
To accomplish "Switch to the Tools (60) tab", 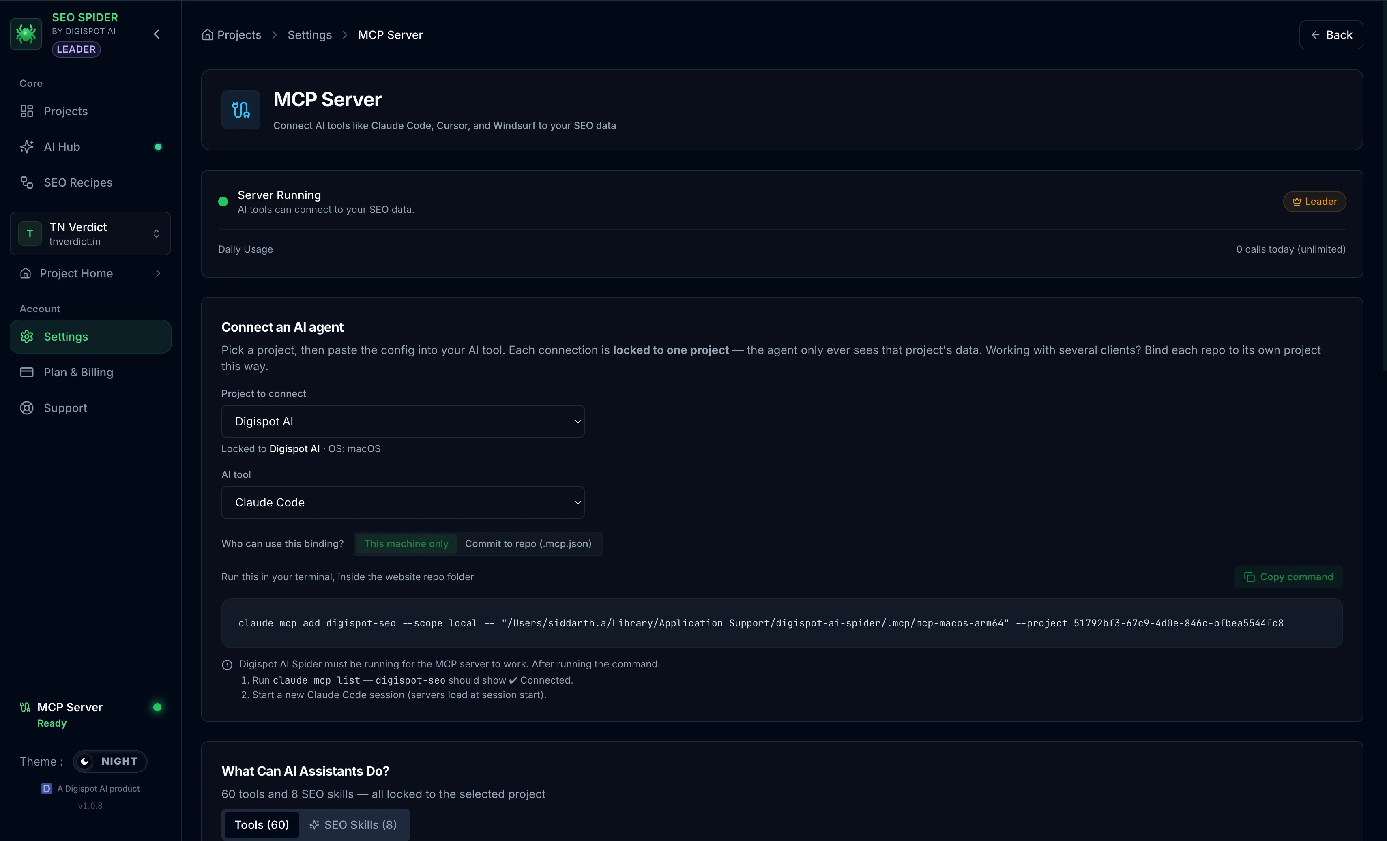I will (x=262, y=825).
